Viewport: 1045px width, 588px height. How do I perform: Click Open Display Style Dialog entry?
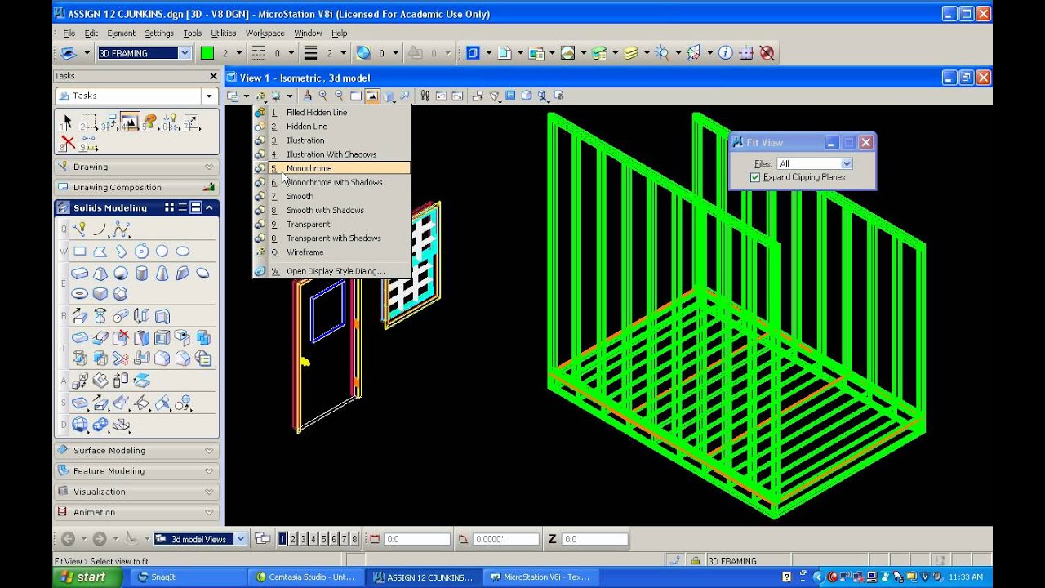(x=331, y=271)
